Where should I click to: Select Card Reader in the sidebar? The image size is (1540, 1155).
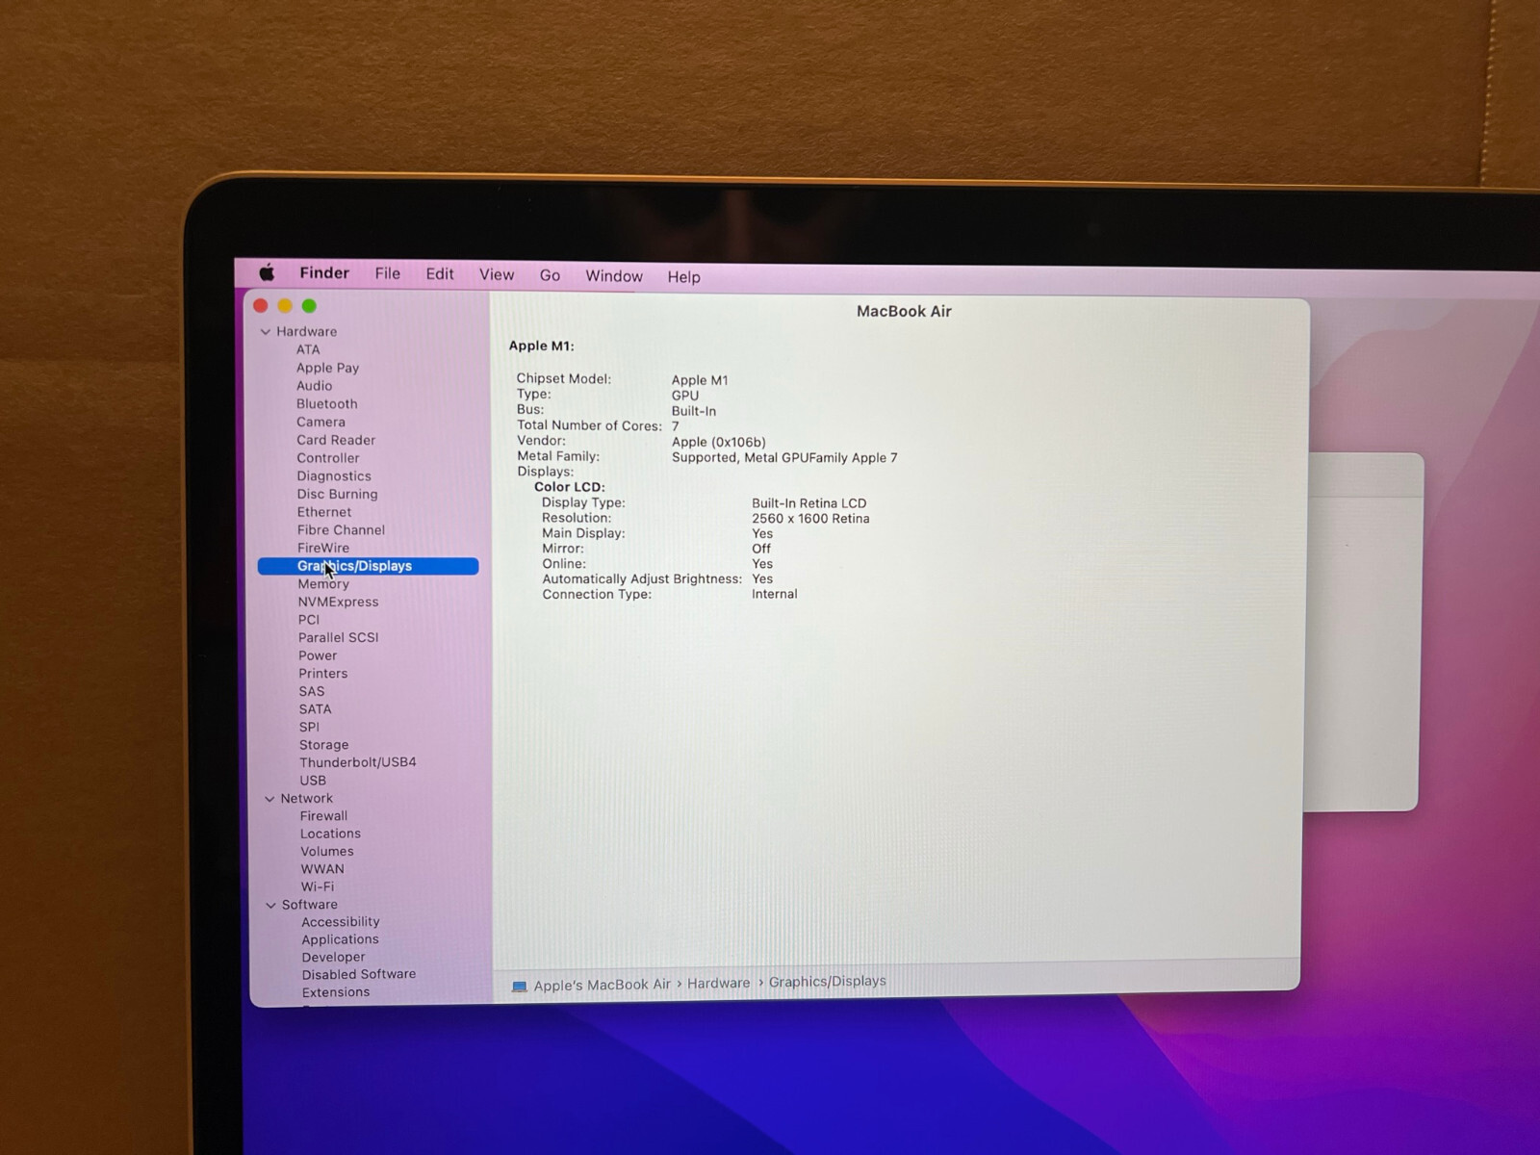[x=336, y=440]
